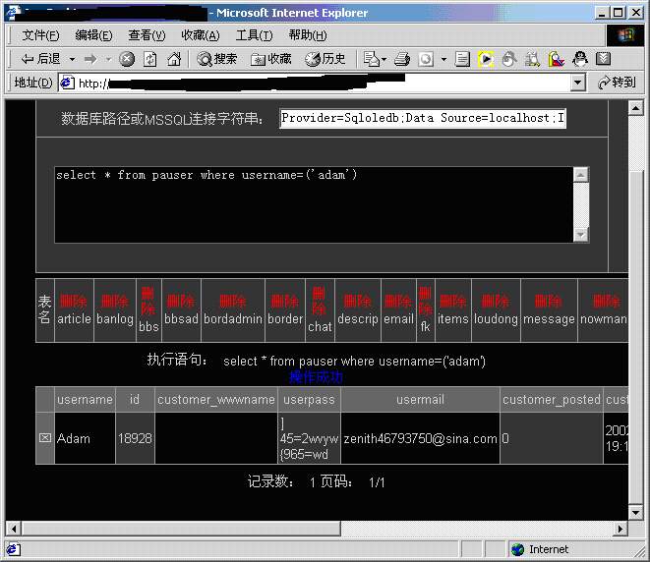
Task: Open the 工具(T) menu
Action: 254,35
